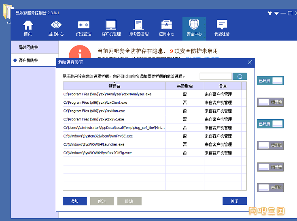Toggle the bottom-most 未开启 switch
This screenshot has width=297, height=221.
[x=270, y=188]
